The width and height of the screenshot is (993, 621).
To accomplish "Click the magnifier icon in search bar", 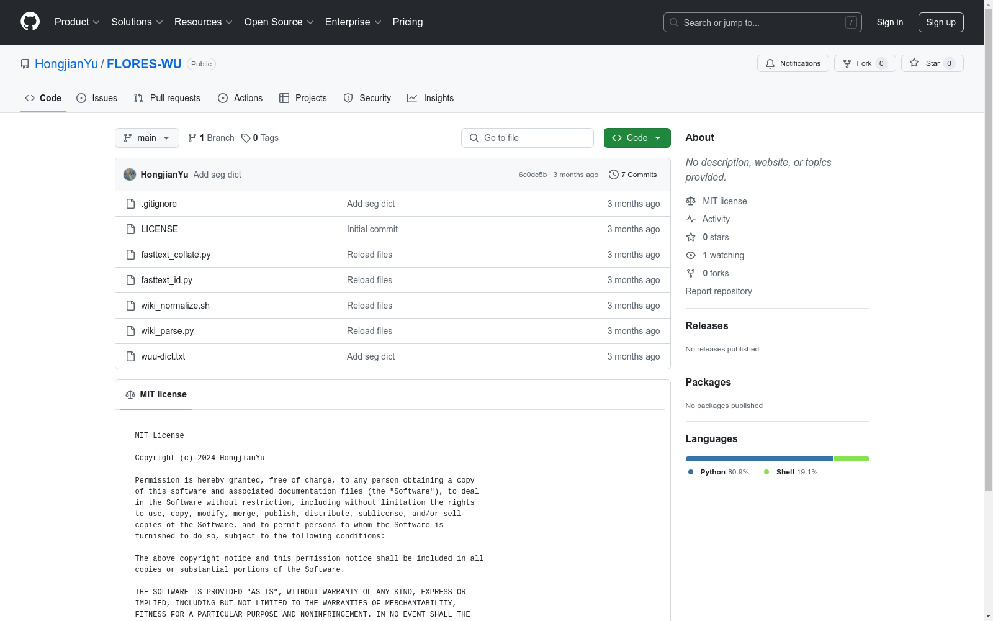I will [674, 22].
